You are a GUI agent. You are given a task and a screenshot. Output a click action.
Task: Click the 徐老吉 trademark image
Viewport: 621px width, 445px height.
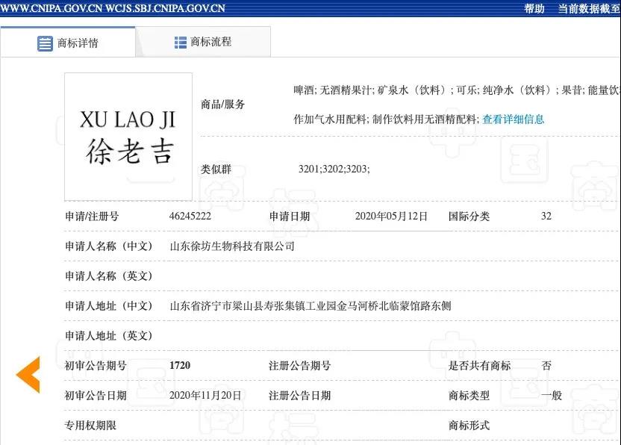(x=128, y=137)
